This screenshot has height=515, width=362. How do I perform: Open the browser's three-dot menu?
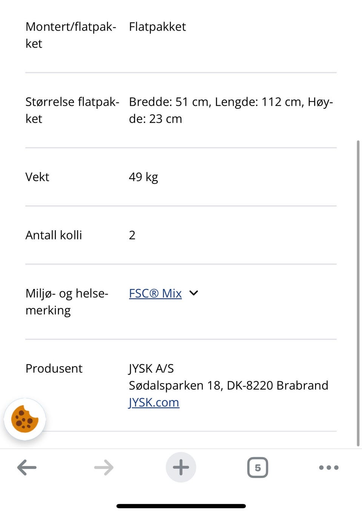[329, 467]
